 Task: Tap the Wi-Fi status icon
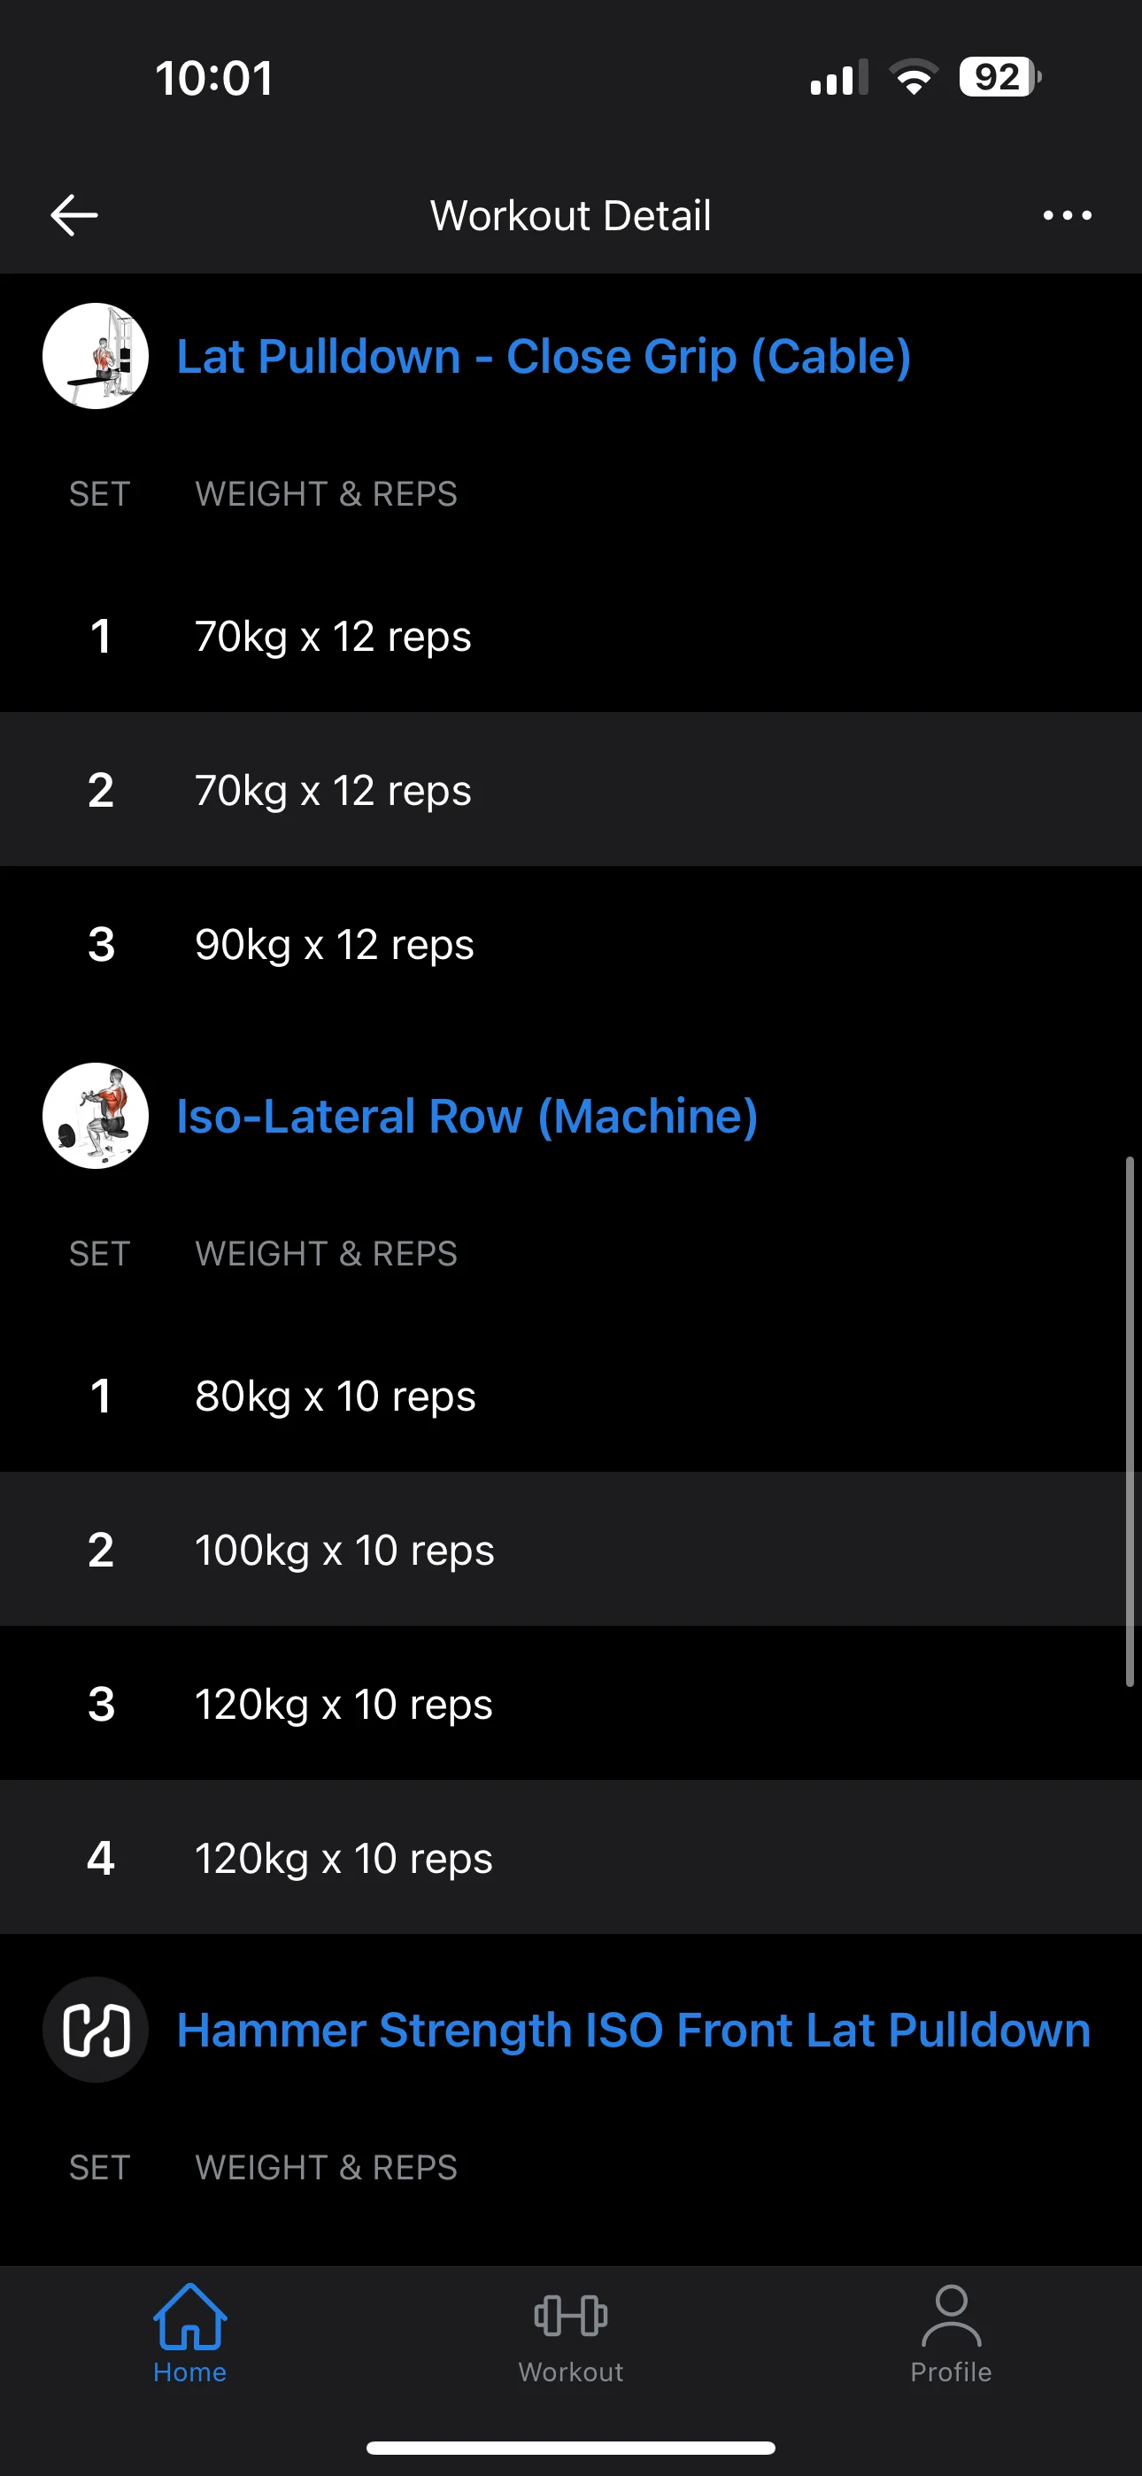(x=914, y=77)
